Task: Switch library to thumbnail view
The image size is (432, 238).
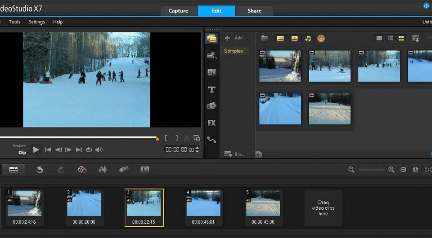Action: 401,39
